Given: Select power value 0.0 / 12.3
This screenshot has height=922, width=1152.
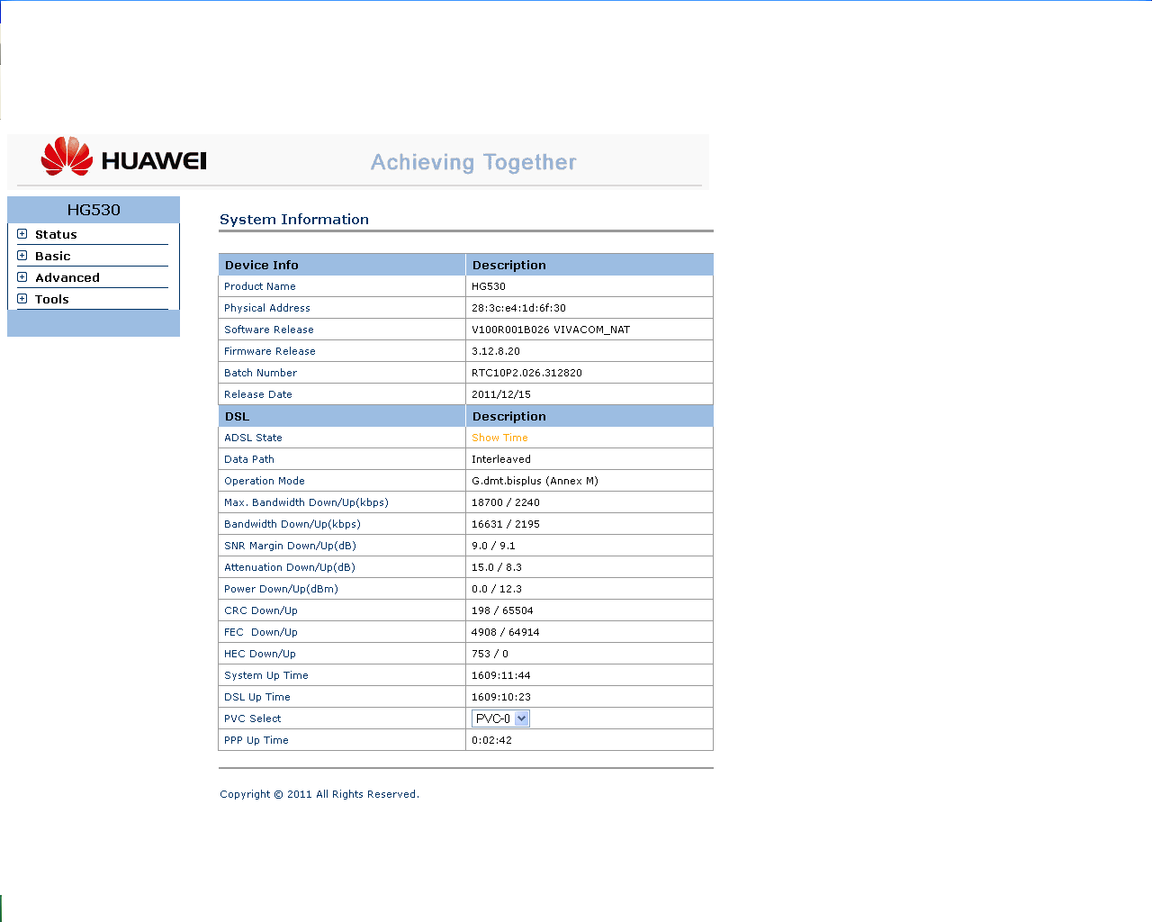Looking at the screenshot, I should point(497,589).
